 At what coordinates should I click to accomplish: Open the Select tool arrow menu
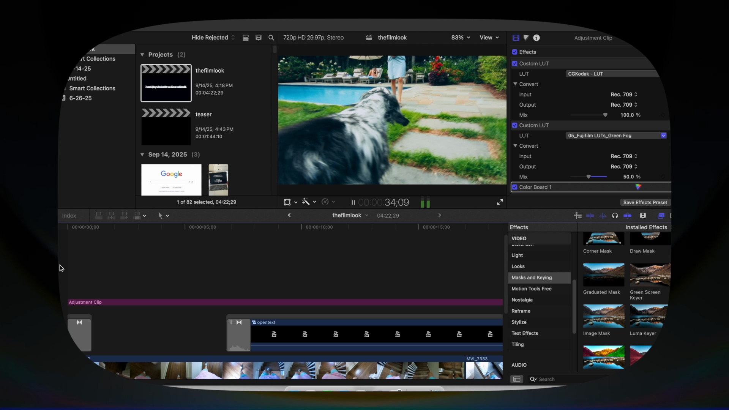click(x=163, y=216)
